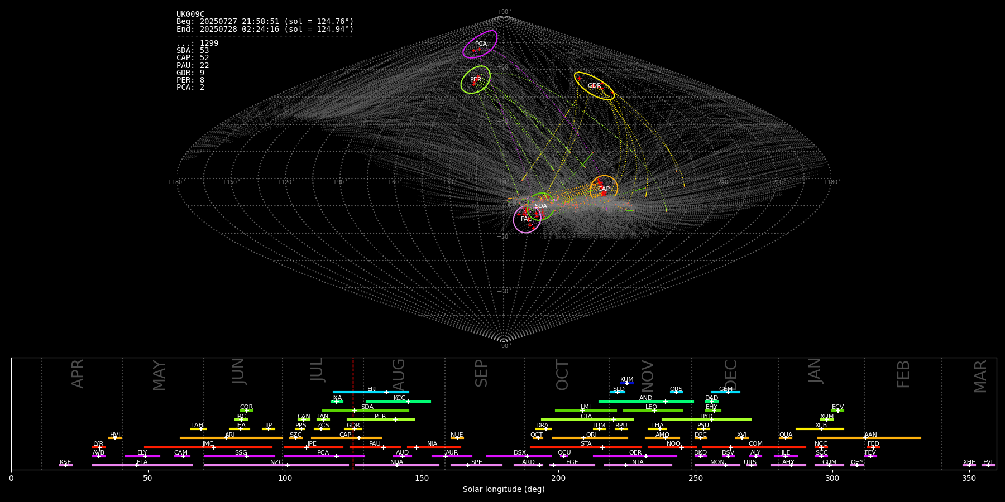Screen dimensions: 1005x502
Task: Click the NTA shower bar in timeline
Action: (x=638, y=465)
